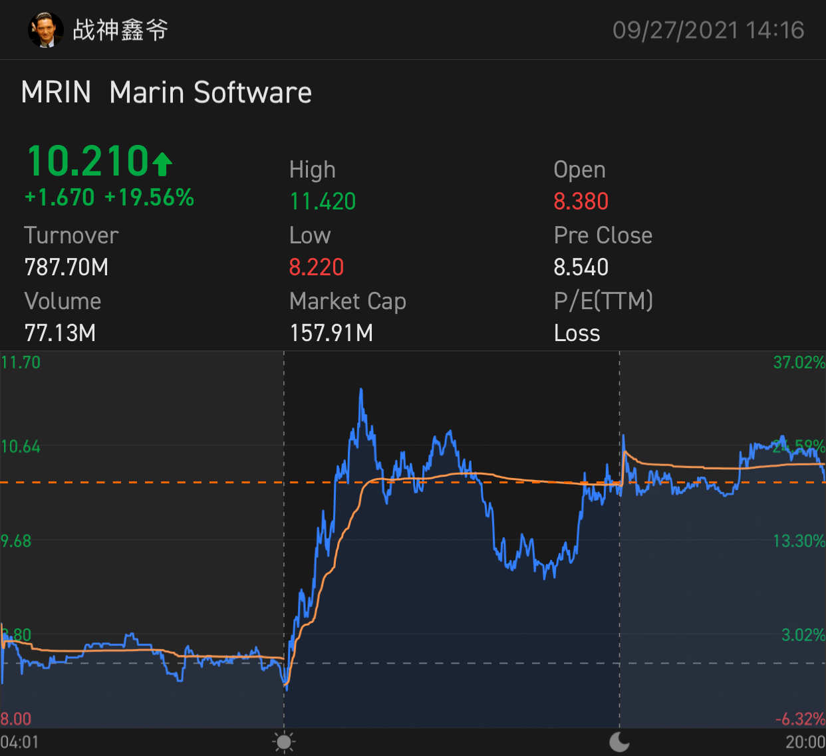826x756 pixels.
Task: Open the poster's profile avatar
Action: coord(46,30)
